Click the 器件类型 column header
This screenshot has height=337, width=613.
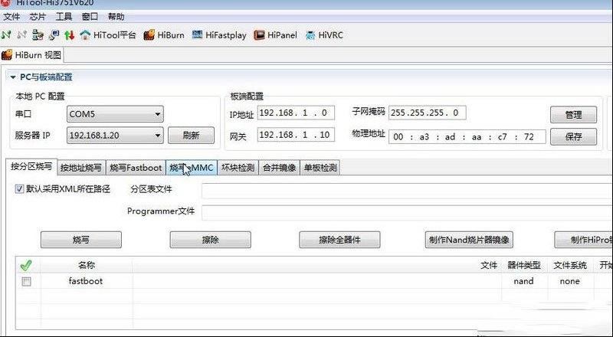tap(524, 265)
